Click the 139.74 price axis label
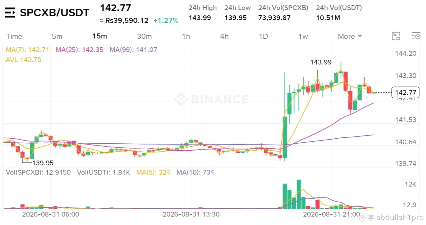This screenshot has height=225, width=426. coord(406,164)
